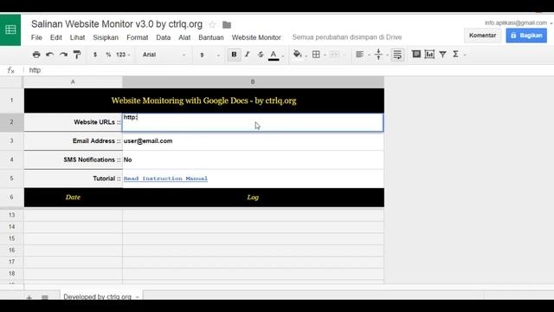Image resolution: width=554 pixels, height=312 pixels.
Task: Open the Sisipkan menu
Action: 106,37
